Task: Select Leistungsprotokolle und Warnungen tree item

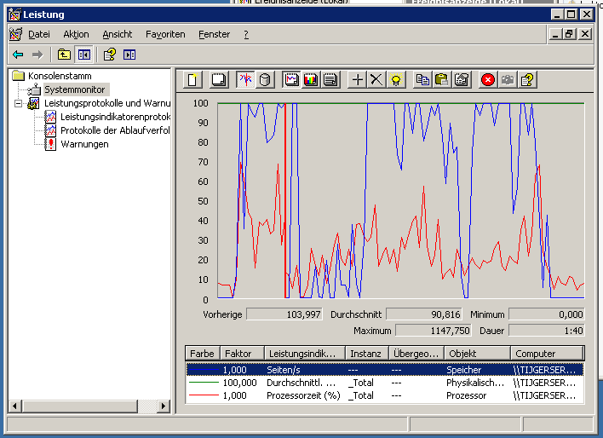Action: (107, 103)
